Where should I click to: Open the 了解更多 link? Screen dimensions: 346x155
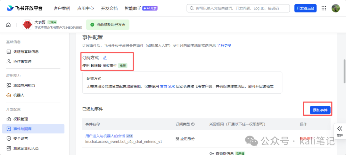(224, 46)
